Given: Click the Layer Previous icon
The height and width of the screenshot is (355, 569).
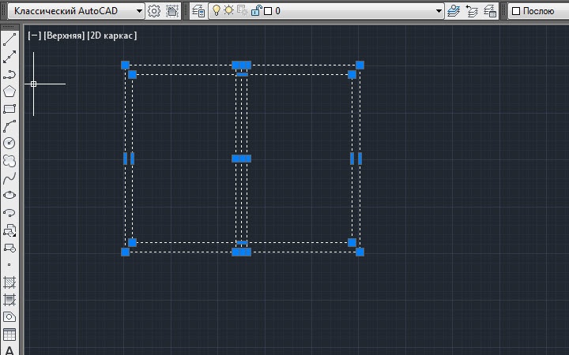Looking at the screenshot, I should coord(472,11).
